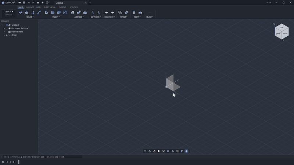Switch to the SURFACE tab
The height and width of the screenshot is (165, 294).
(30, 7)
